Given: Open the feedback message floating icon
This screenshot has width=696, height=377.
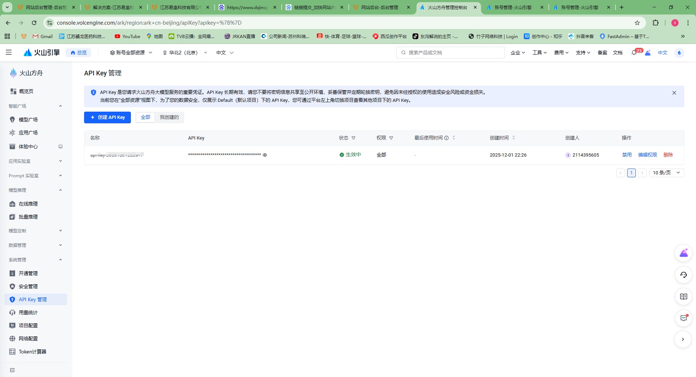Looking at the screenshot, I should 684,318.
